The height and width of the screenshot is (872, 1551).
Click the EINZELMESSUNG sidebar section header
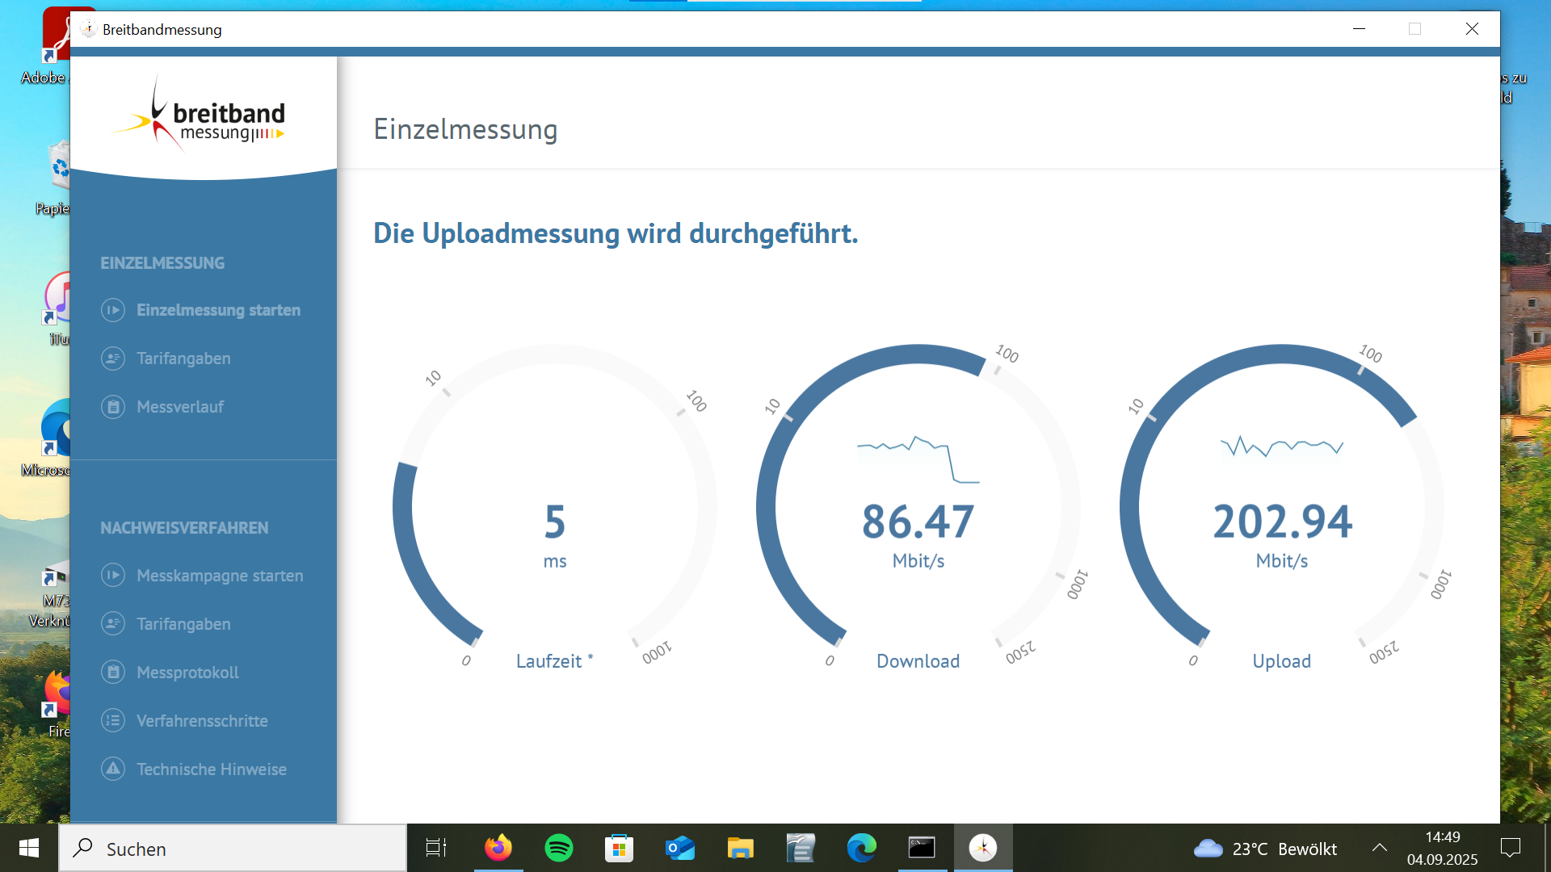tap(162, 263)
